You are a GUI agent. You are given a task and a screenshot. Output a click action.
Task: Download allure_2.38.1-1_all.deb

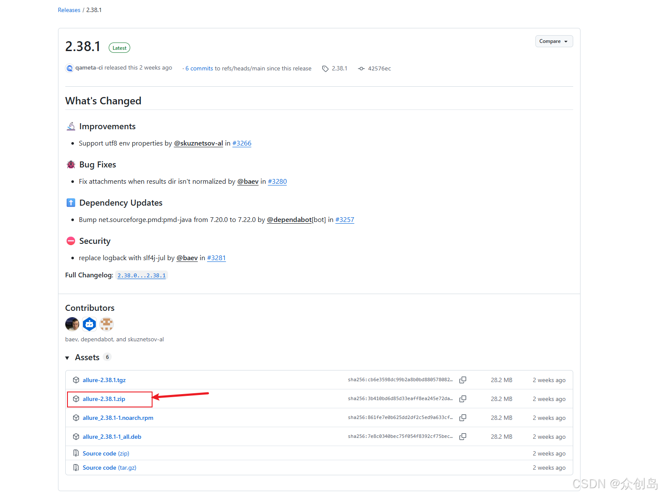pos(112,437)
